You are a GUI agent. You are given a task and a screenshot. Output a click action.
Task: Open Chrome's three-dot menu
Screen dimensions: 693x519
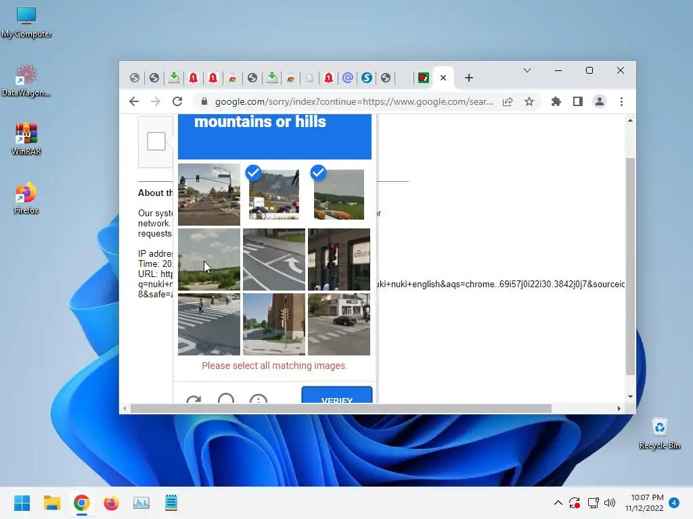tap(621, 101)
